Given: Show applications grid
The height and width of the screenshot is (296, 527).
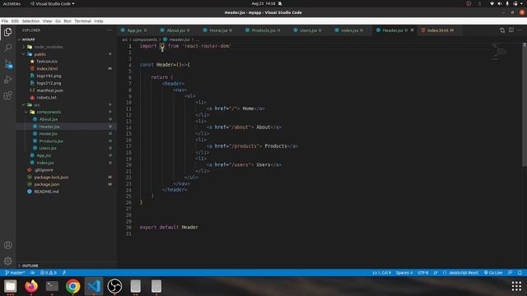Looking at the screenshot, I should (x=516, y=286).
